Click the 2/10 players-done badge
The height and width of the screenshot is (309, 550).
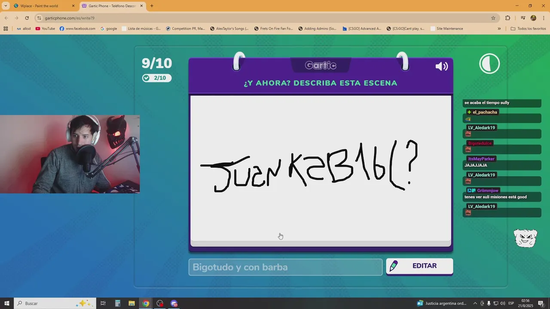click(157, 78)
